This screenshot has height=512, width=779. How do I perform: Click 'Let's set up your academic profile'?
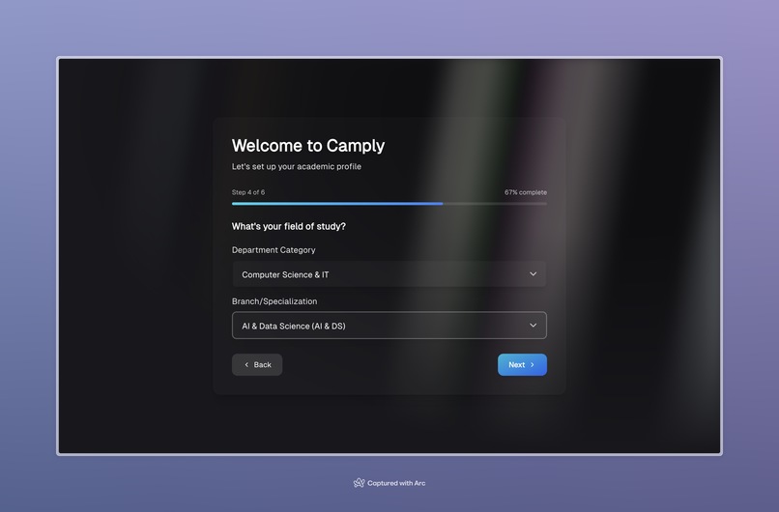297,166
